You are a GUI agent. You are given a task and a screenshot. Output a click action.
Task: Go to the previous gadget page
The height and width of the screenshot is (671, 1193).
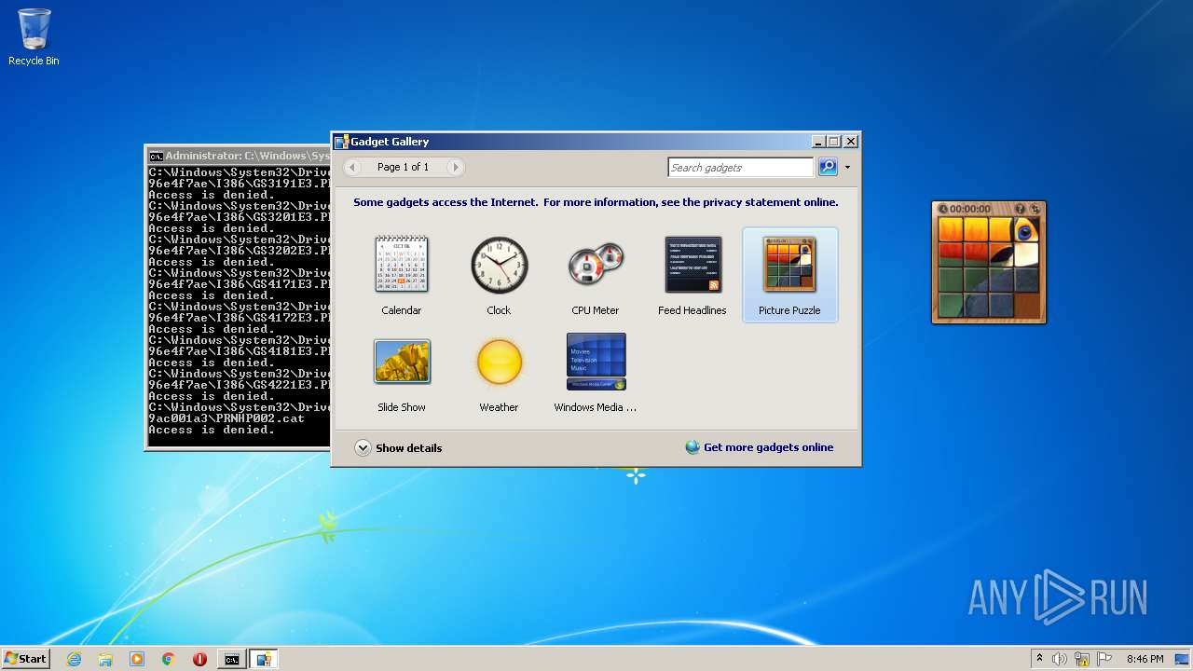pos(352,168)
